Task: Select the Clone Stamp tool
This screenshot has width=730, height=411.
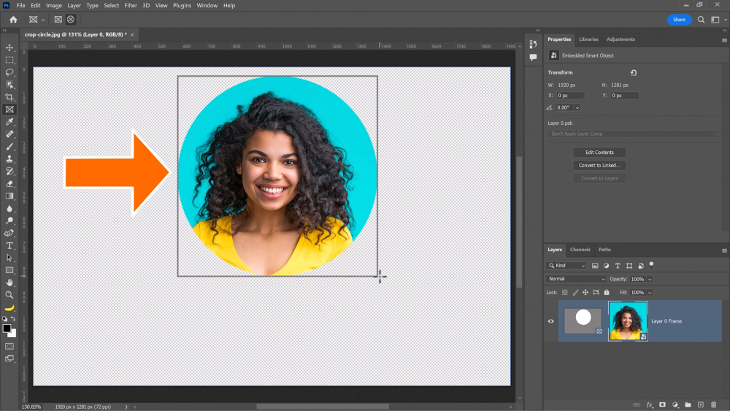Action: tap(9, 158)
